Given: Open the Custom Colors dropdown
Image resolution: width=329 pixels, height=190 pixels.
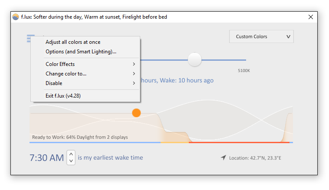Looking at the screenshot, I should (x=261, y=36).
